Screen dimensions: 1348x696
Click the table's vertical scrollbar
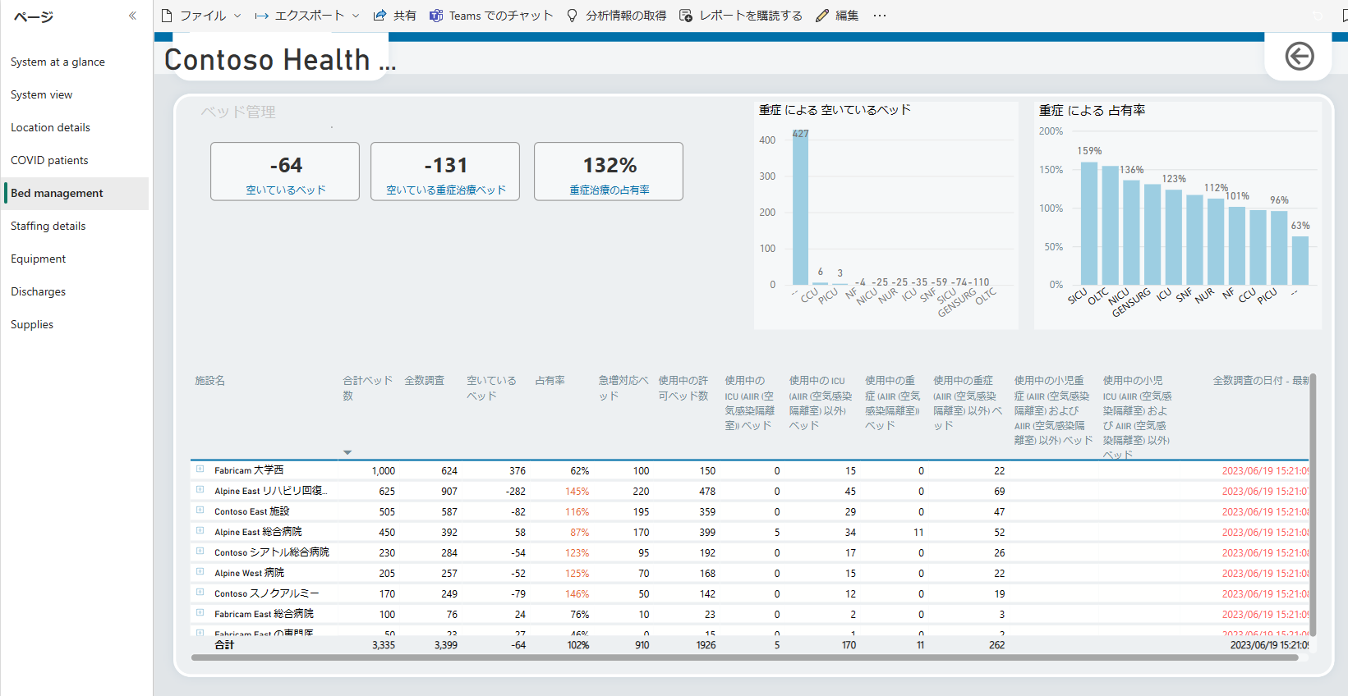pyautogui.click(x=1313, y=505)
